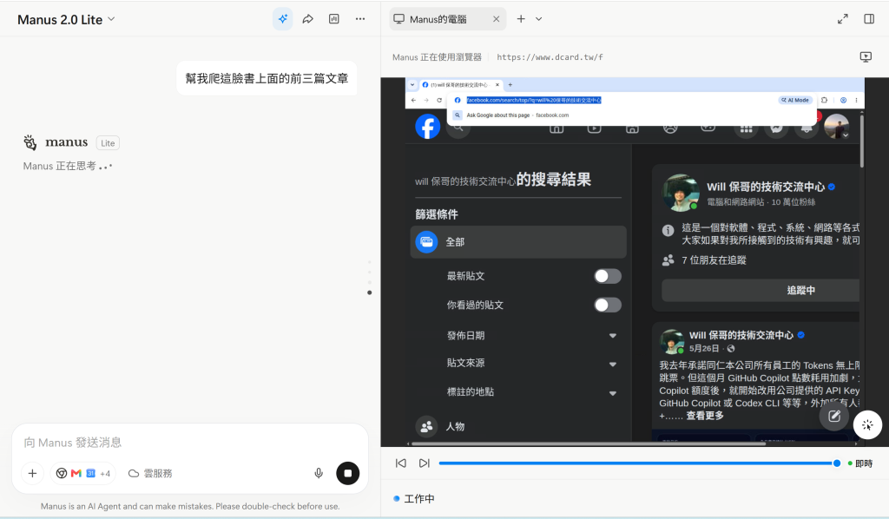Toggle the side panel layout icon
Screen dimensions: 889x519
pos(868,19)
